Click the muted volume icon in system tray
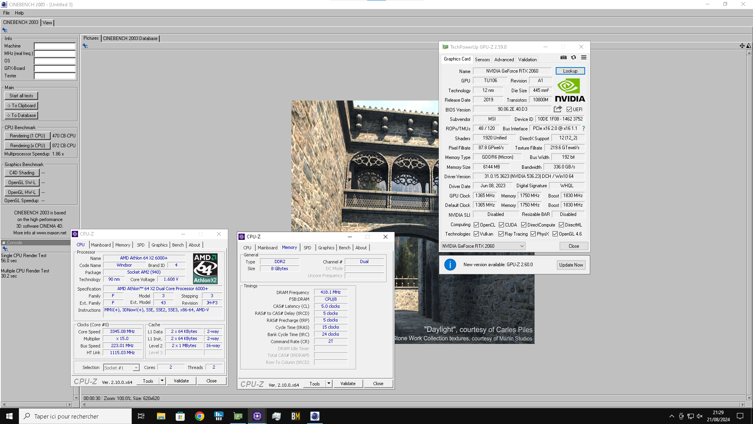Viewport: 753px width, 424px height. pyautogui.click(x=700, y=416)
